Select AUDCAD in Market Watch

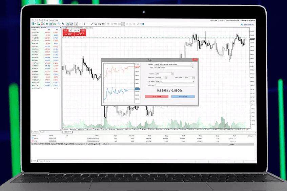coord(45,33)
